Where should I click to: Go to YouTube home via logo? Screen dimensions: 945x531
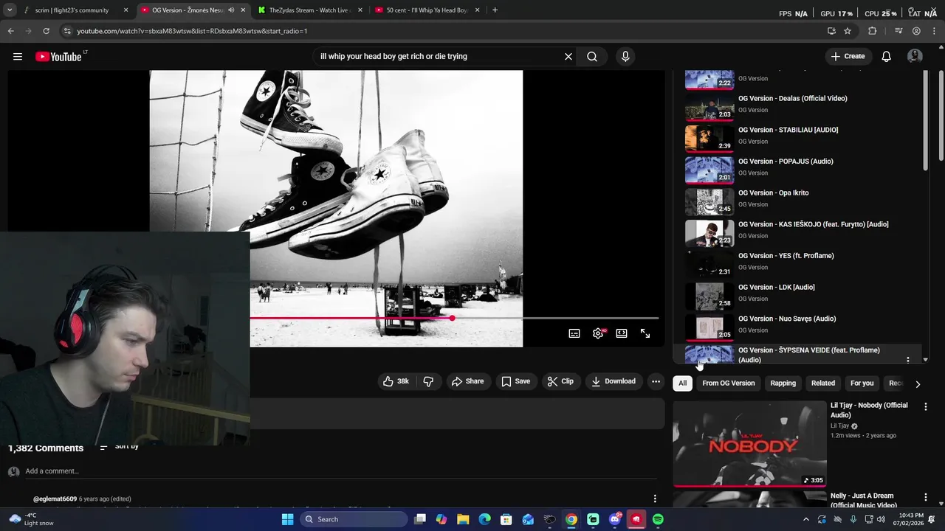pyautogui.click(x=58, y=57)
